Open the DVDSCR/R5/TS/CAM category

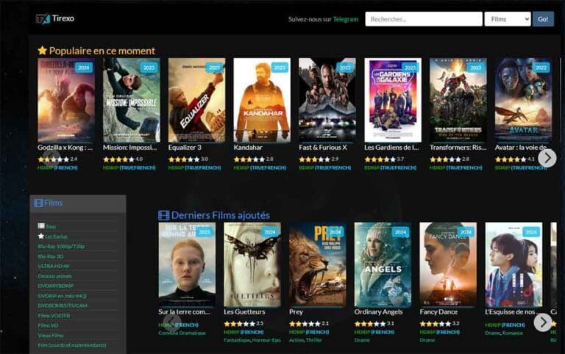63,306
